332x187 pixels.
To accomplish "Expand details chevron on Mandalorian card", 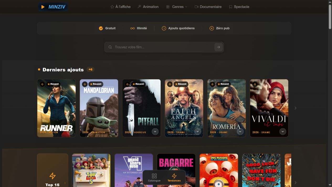I will pos(113,132).
